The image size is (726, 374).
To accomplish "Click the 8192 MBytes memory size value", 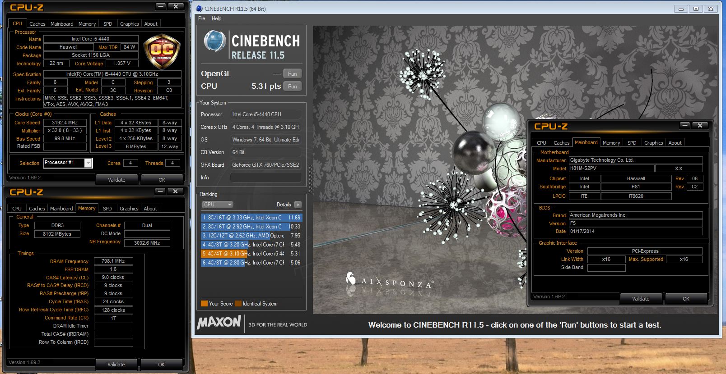I will [x=57, y=234].
